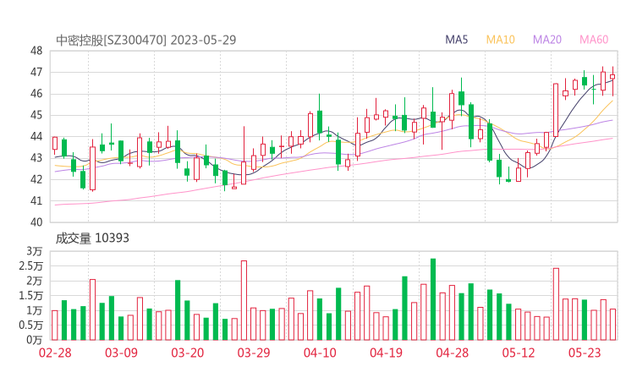Click the 0.5万 volume axis label
This screenshot has height=372, width=626.
point(30,325)
